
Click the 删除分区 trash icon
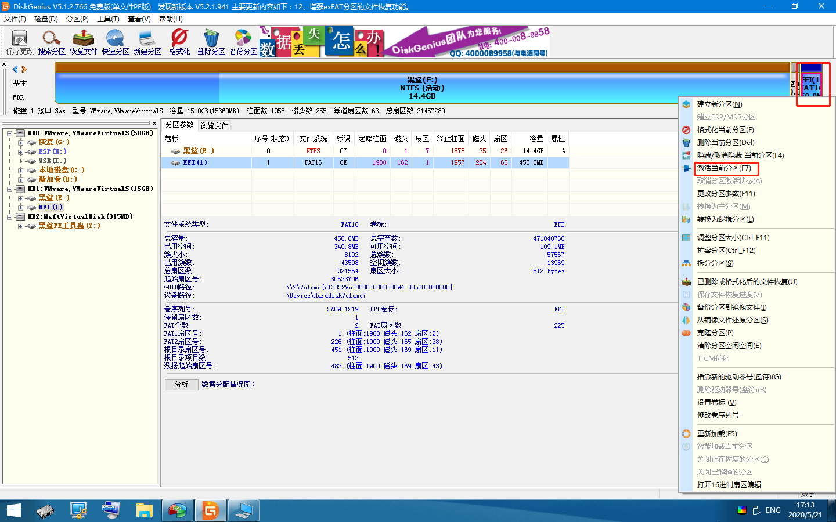click(x=211, y=42)
